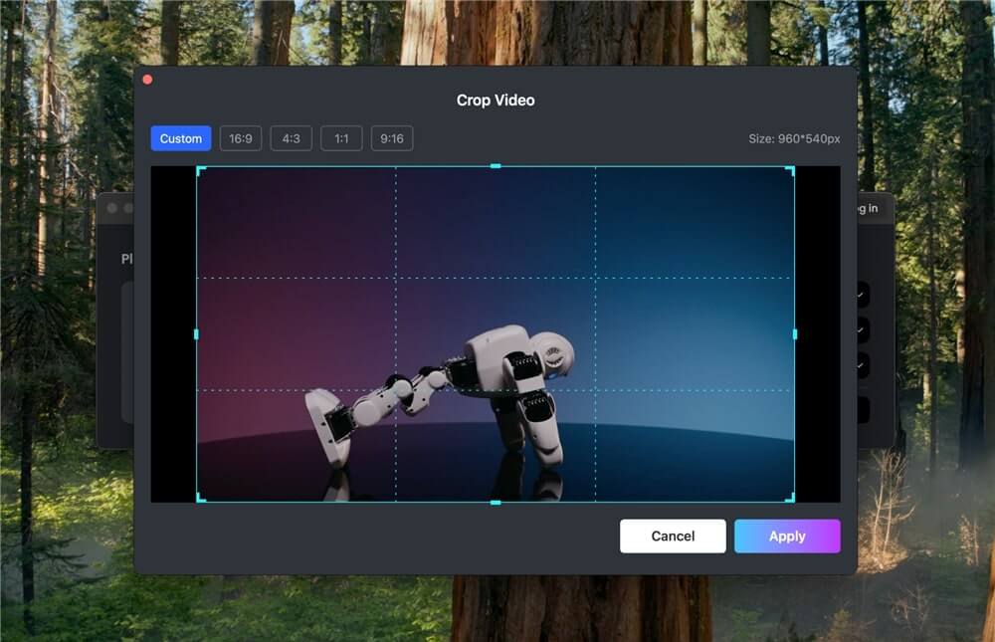Cancel the crop dialog
Image resolution: width=995 pixels, height=642 pixels.
point(673,535)
